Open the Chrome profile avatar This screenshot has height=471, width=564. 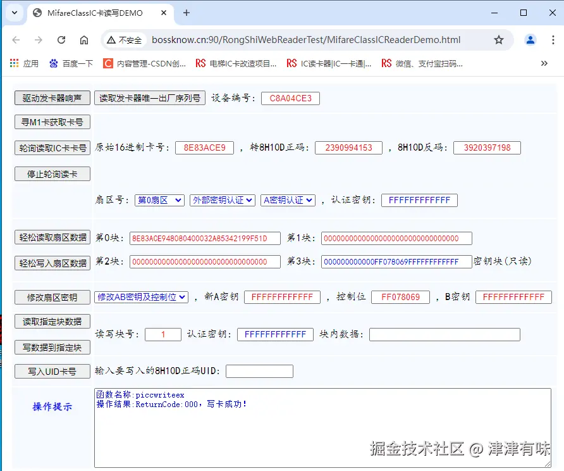(530, 39)
